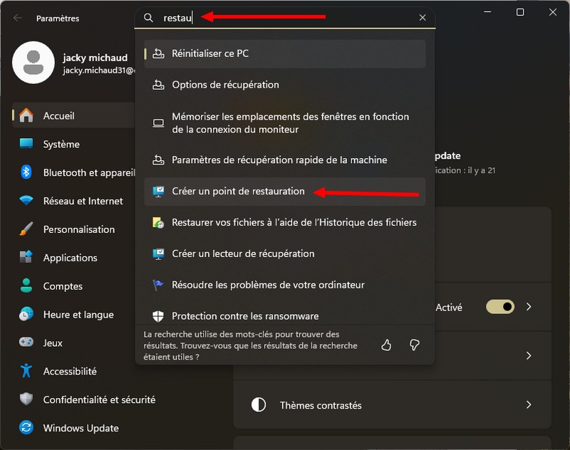570x450 pixels.
Task: Go back using the back arrow
Action: coord(18,18)
